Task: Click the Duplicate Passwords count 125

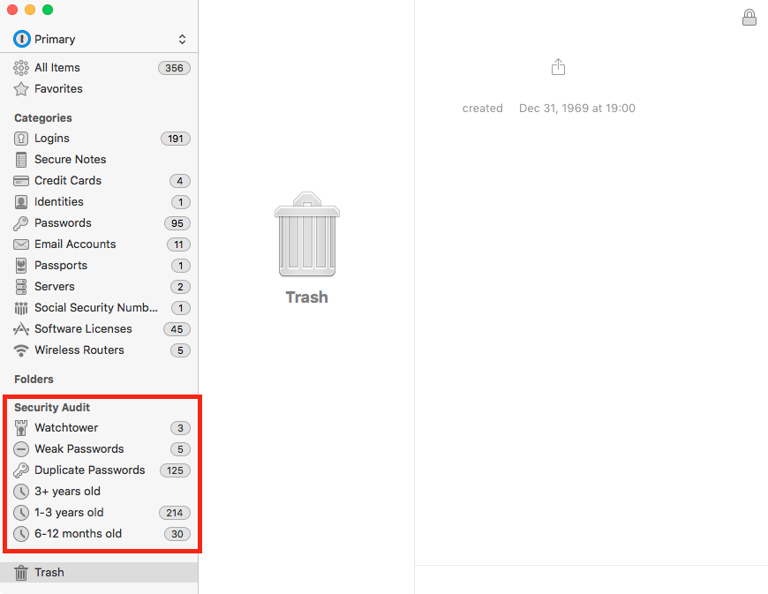Action: click(175, 470)
